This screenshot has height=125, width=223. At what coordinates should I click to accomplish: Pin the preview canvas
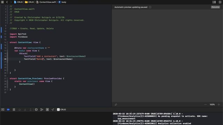tap(116, 105)
